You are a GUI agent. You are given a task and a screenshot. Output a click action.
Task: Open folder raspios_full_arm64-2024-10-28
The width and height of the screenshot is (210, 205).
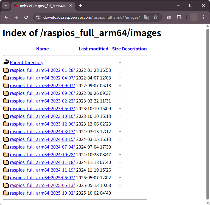pos(43,155)
